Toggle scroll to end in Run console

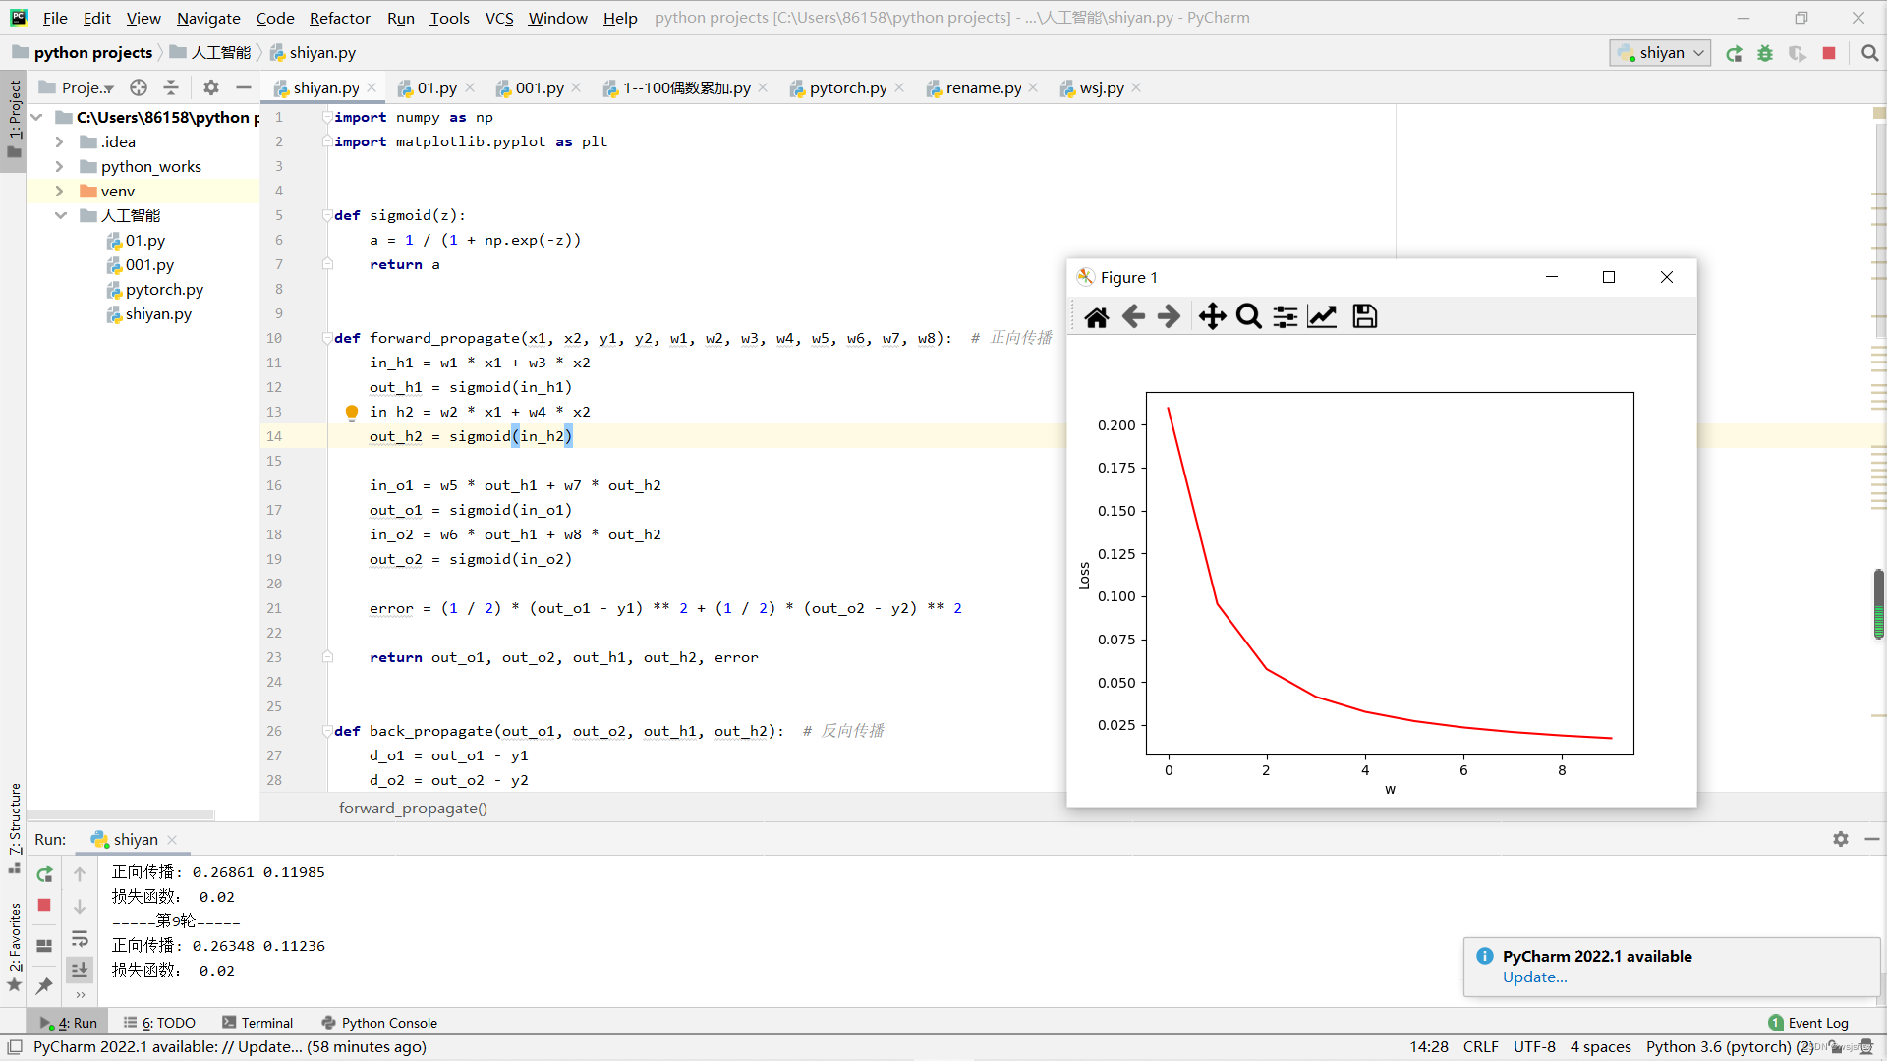pos(80,970)
